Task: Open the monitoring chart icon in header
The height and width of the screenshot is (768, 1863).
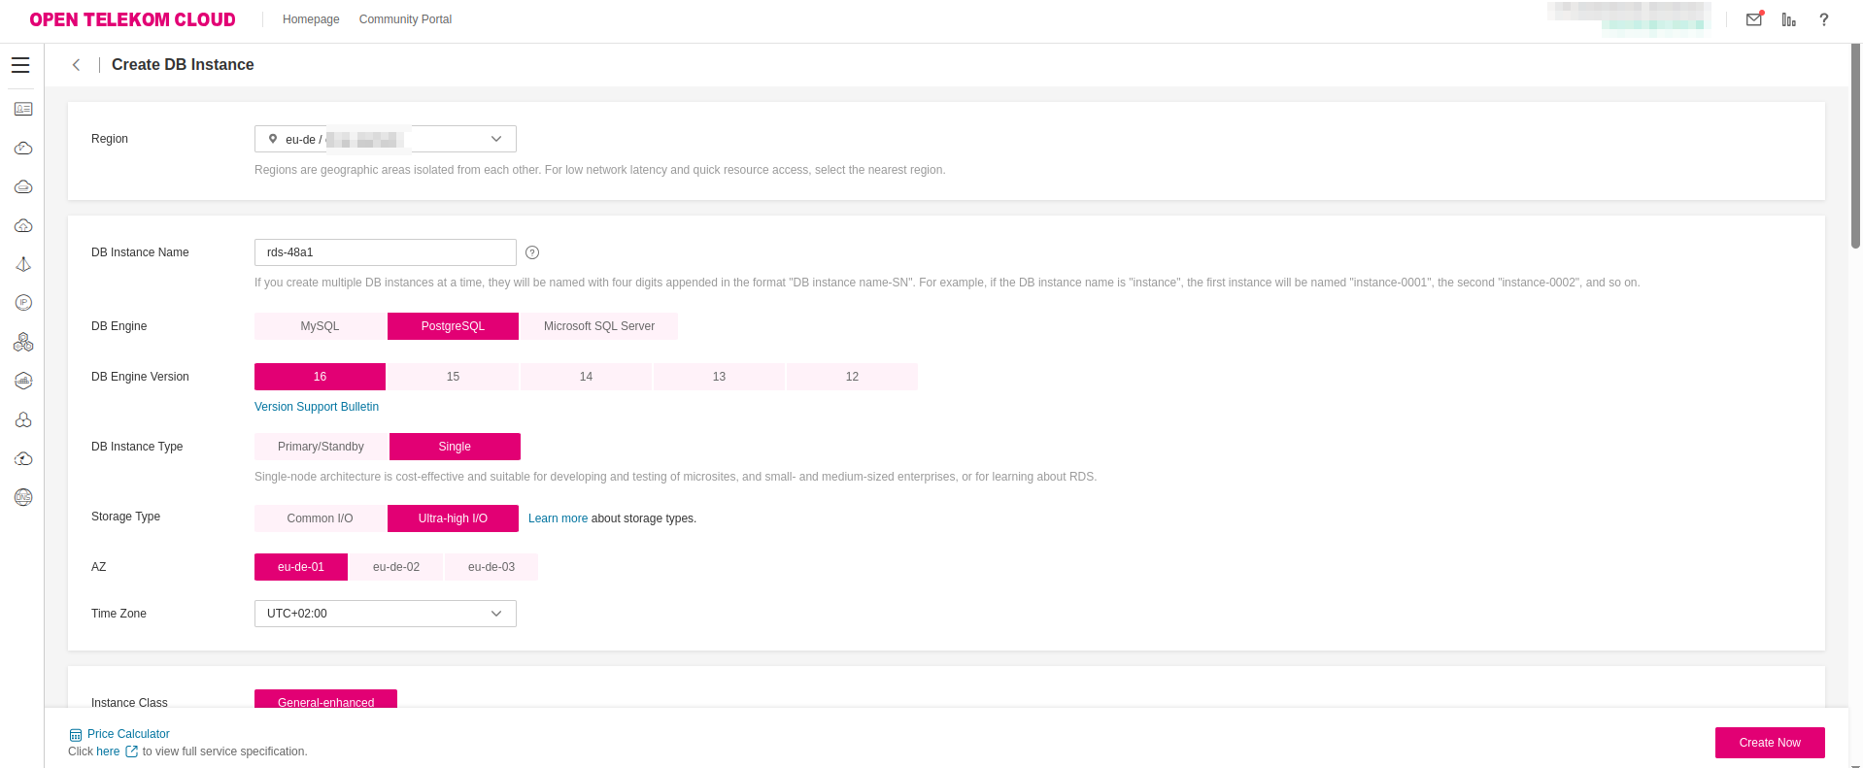Action: pyautogui.click(x=1789, y=19)
